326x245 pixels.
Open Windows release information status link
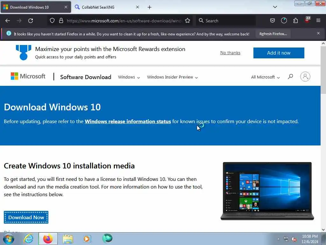[x=128, y=122]
